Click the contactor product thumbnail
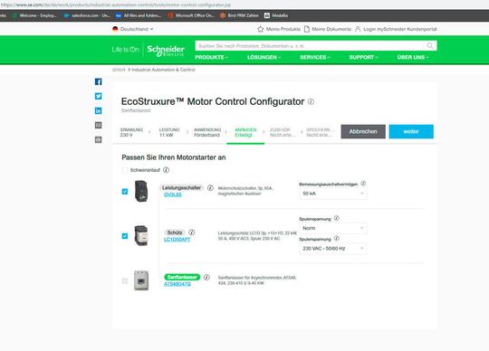This screenshot has width=489, height=351. coord(141,236)
